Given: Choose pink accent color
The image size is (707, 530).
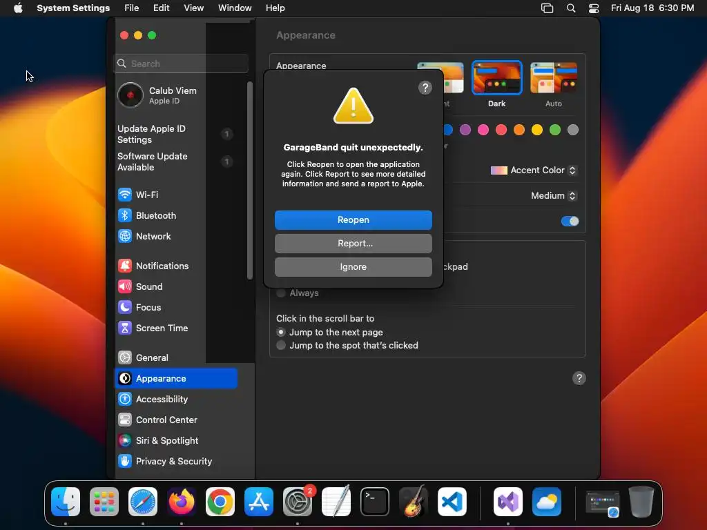Looking at the screenshot, I should [483, 130].
